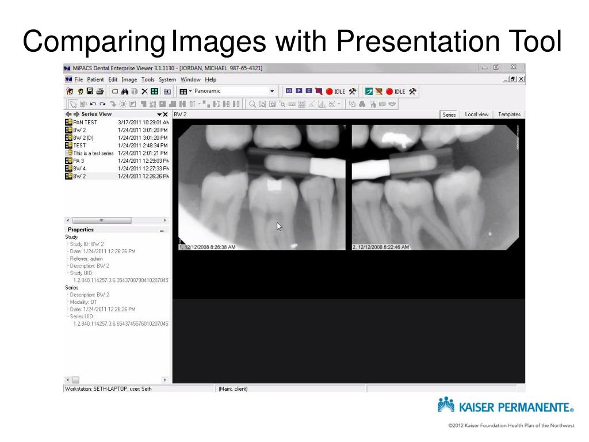Open the File menu

[x=78, y=79]
